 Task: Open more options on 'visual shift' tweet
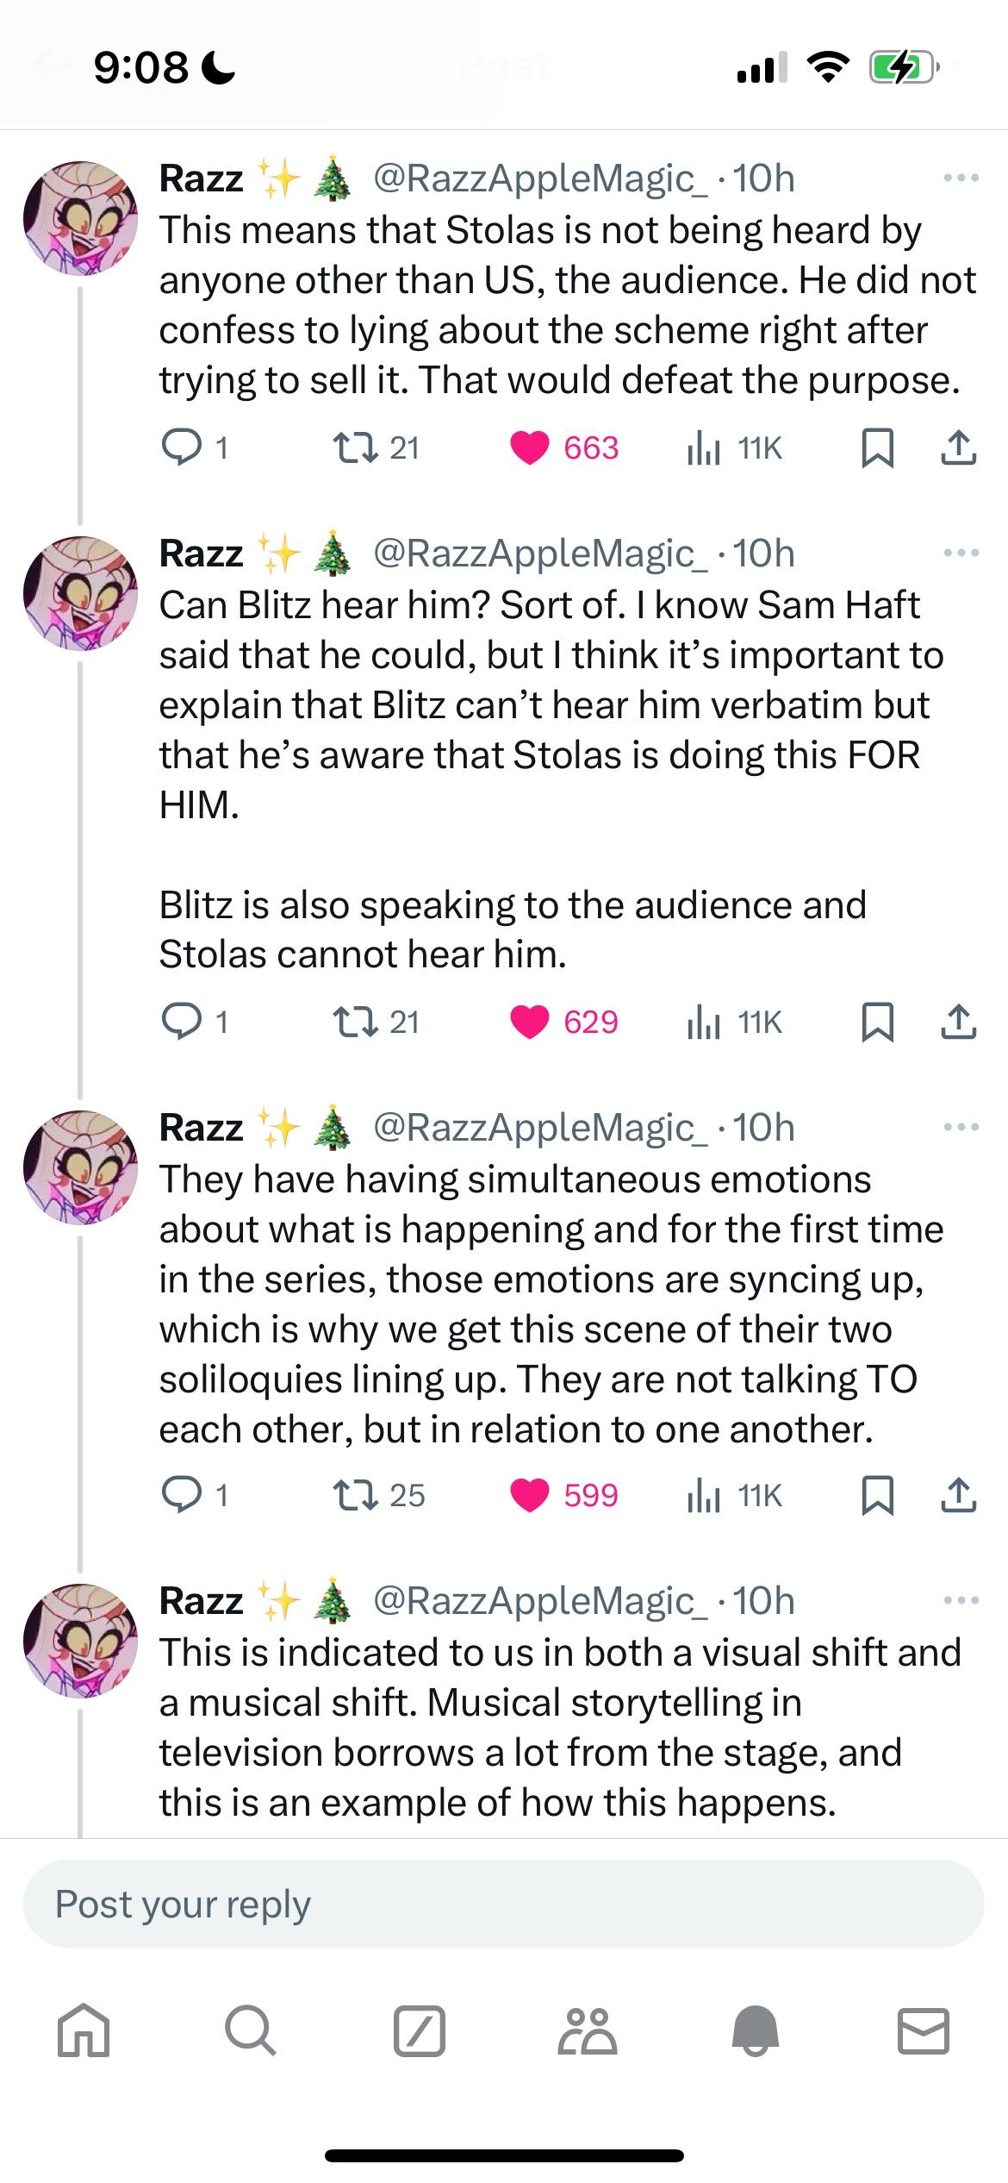tap(961, 1601)
